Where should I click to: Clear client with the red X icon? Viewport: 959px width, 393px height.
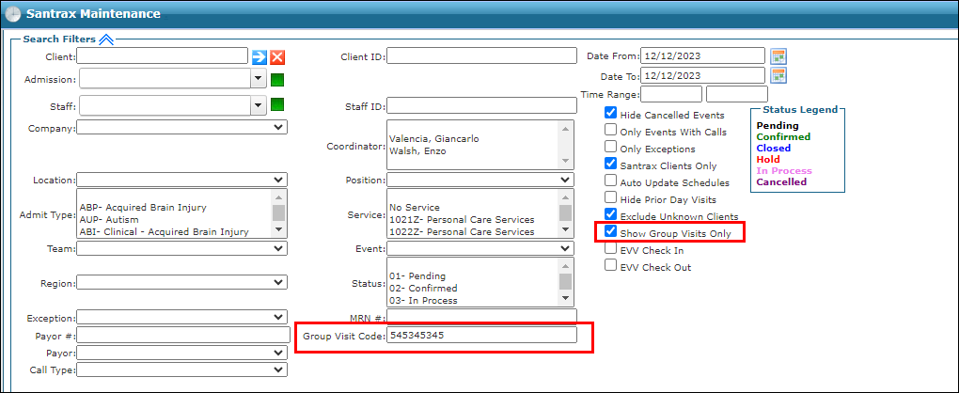coord(277,57)
